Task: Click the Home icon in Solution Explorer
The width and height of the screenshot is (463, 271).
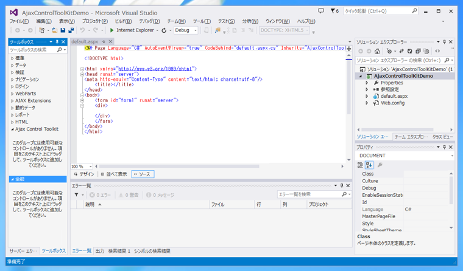Action: 377,51
